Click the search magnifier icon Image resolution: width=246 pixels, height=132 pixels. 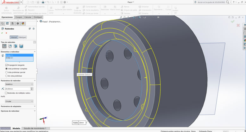click(228, 2)
